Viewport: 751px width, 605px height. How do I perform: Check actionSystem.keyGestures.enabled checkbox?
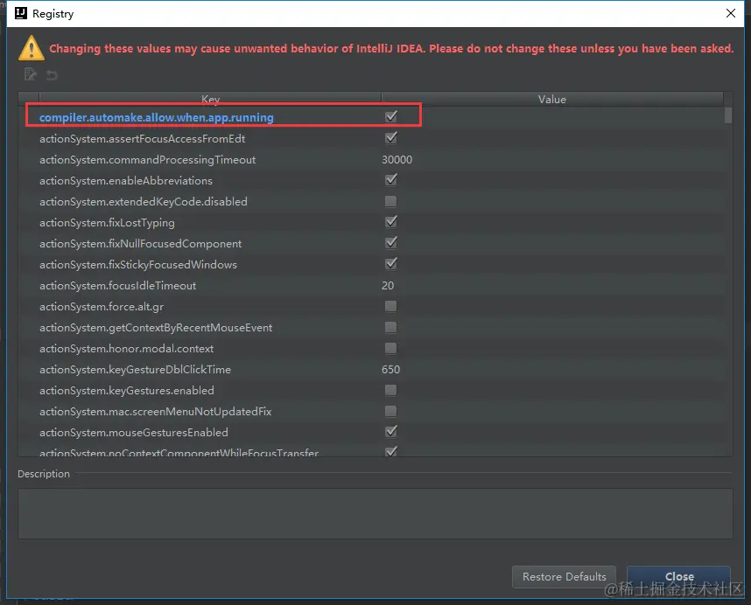coord(391,390)
